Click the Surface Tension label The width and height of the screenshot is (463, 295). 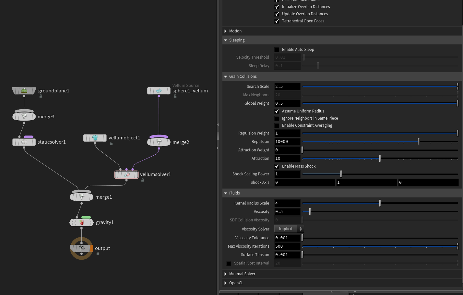point(255,255)
